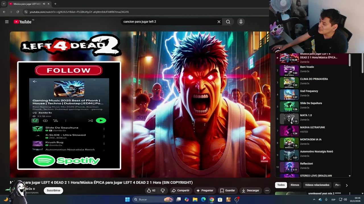Image resolution: width=364 pixels, height=204 pixels.
Task: Open the ESP keyboard language indicator
Action: click(x=334, y=199)
